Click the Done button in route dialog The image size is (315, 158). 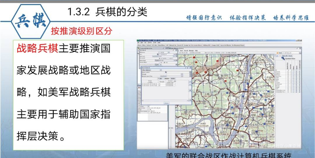[x=166, y=103]
